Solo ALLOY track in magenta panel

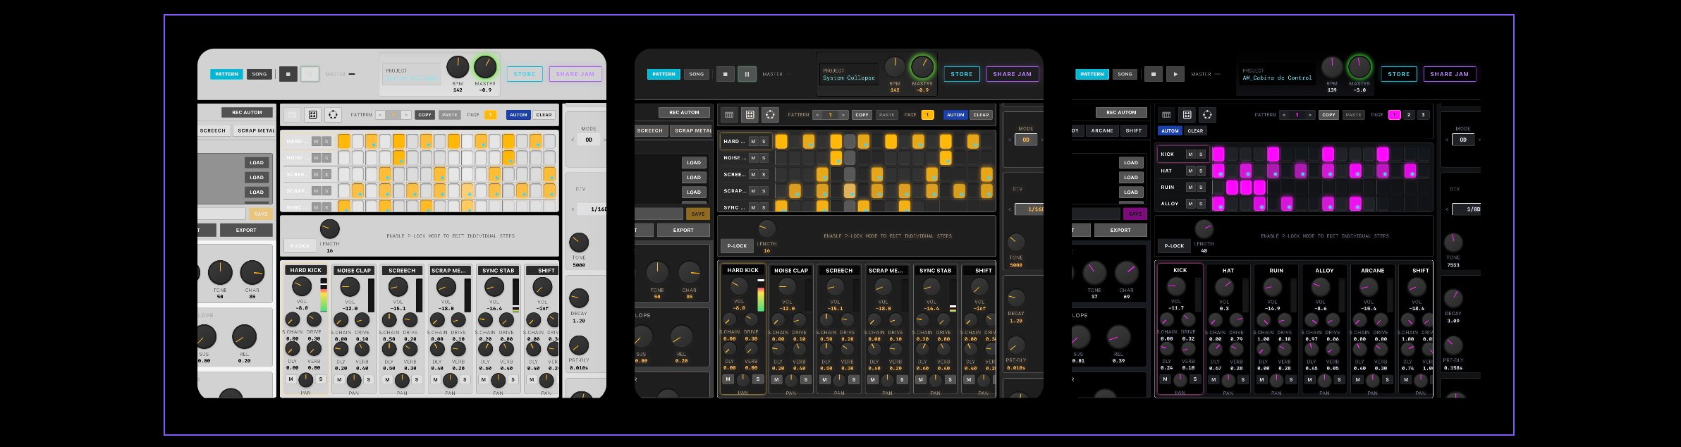pos(1201,204)
